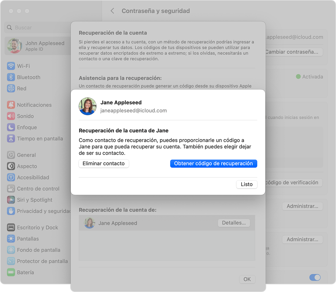Toggle the blue switch at bottom right

[315, 277]
